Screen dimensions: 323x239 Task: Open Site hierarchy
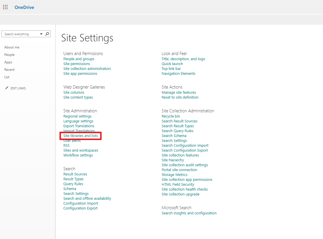[x=173, y=160]
